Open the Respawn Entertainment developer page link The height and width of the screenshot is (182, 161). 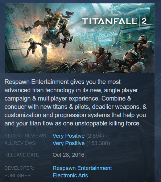[82, 168]
